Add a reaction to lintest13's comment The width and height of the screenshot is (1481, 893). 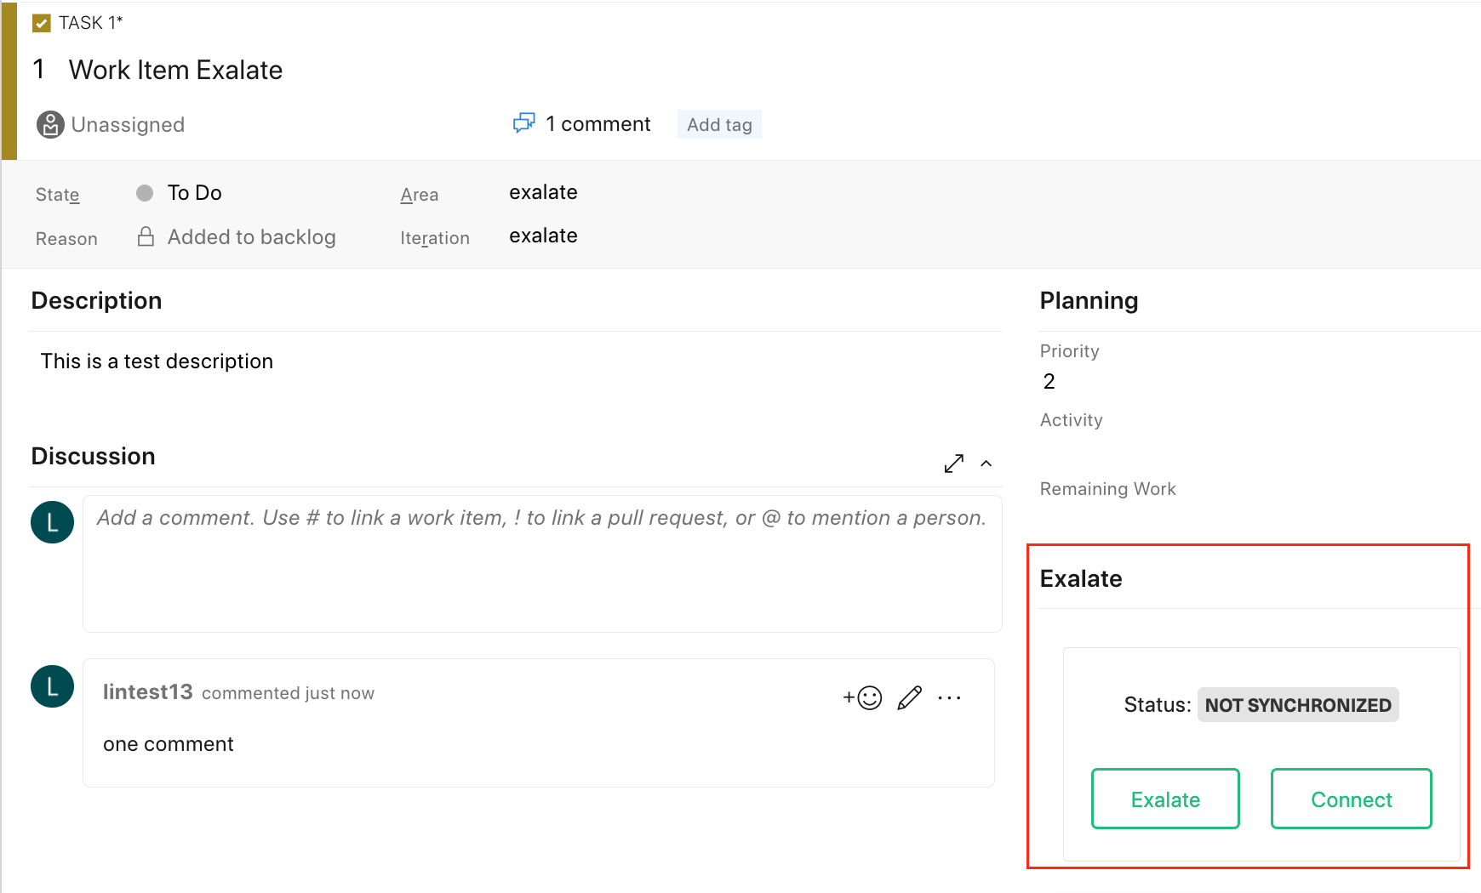point(862,697)
